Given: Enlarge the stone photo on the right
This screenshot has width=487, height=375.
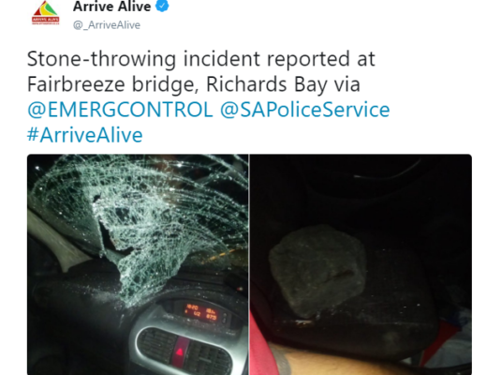Looking at the screenshot, I should [x=361, y=264].
